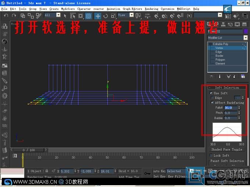Open the MAXScript menu
This screenshot has width=250, height=187.
[184, 9]
